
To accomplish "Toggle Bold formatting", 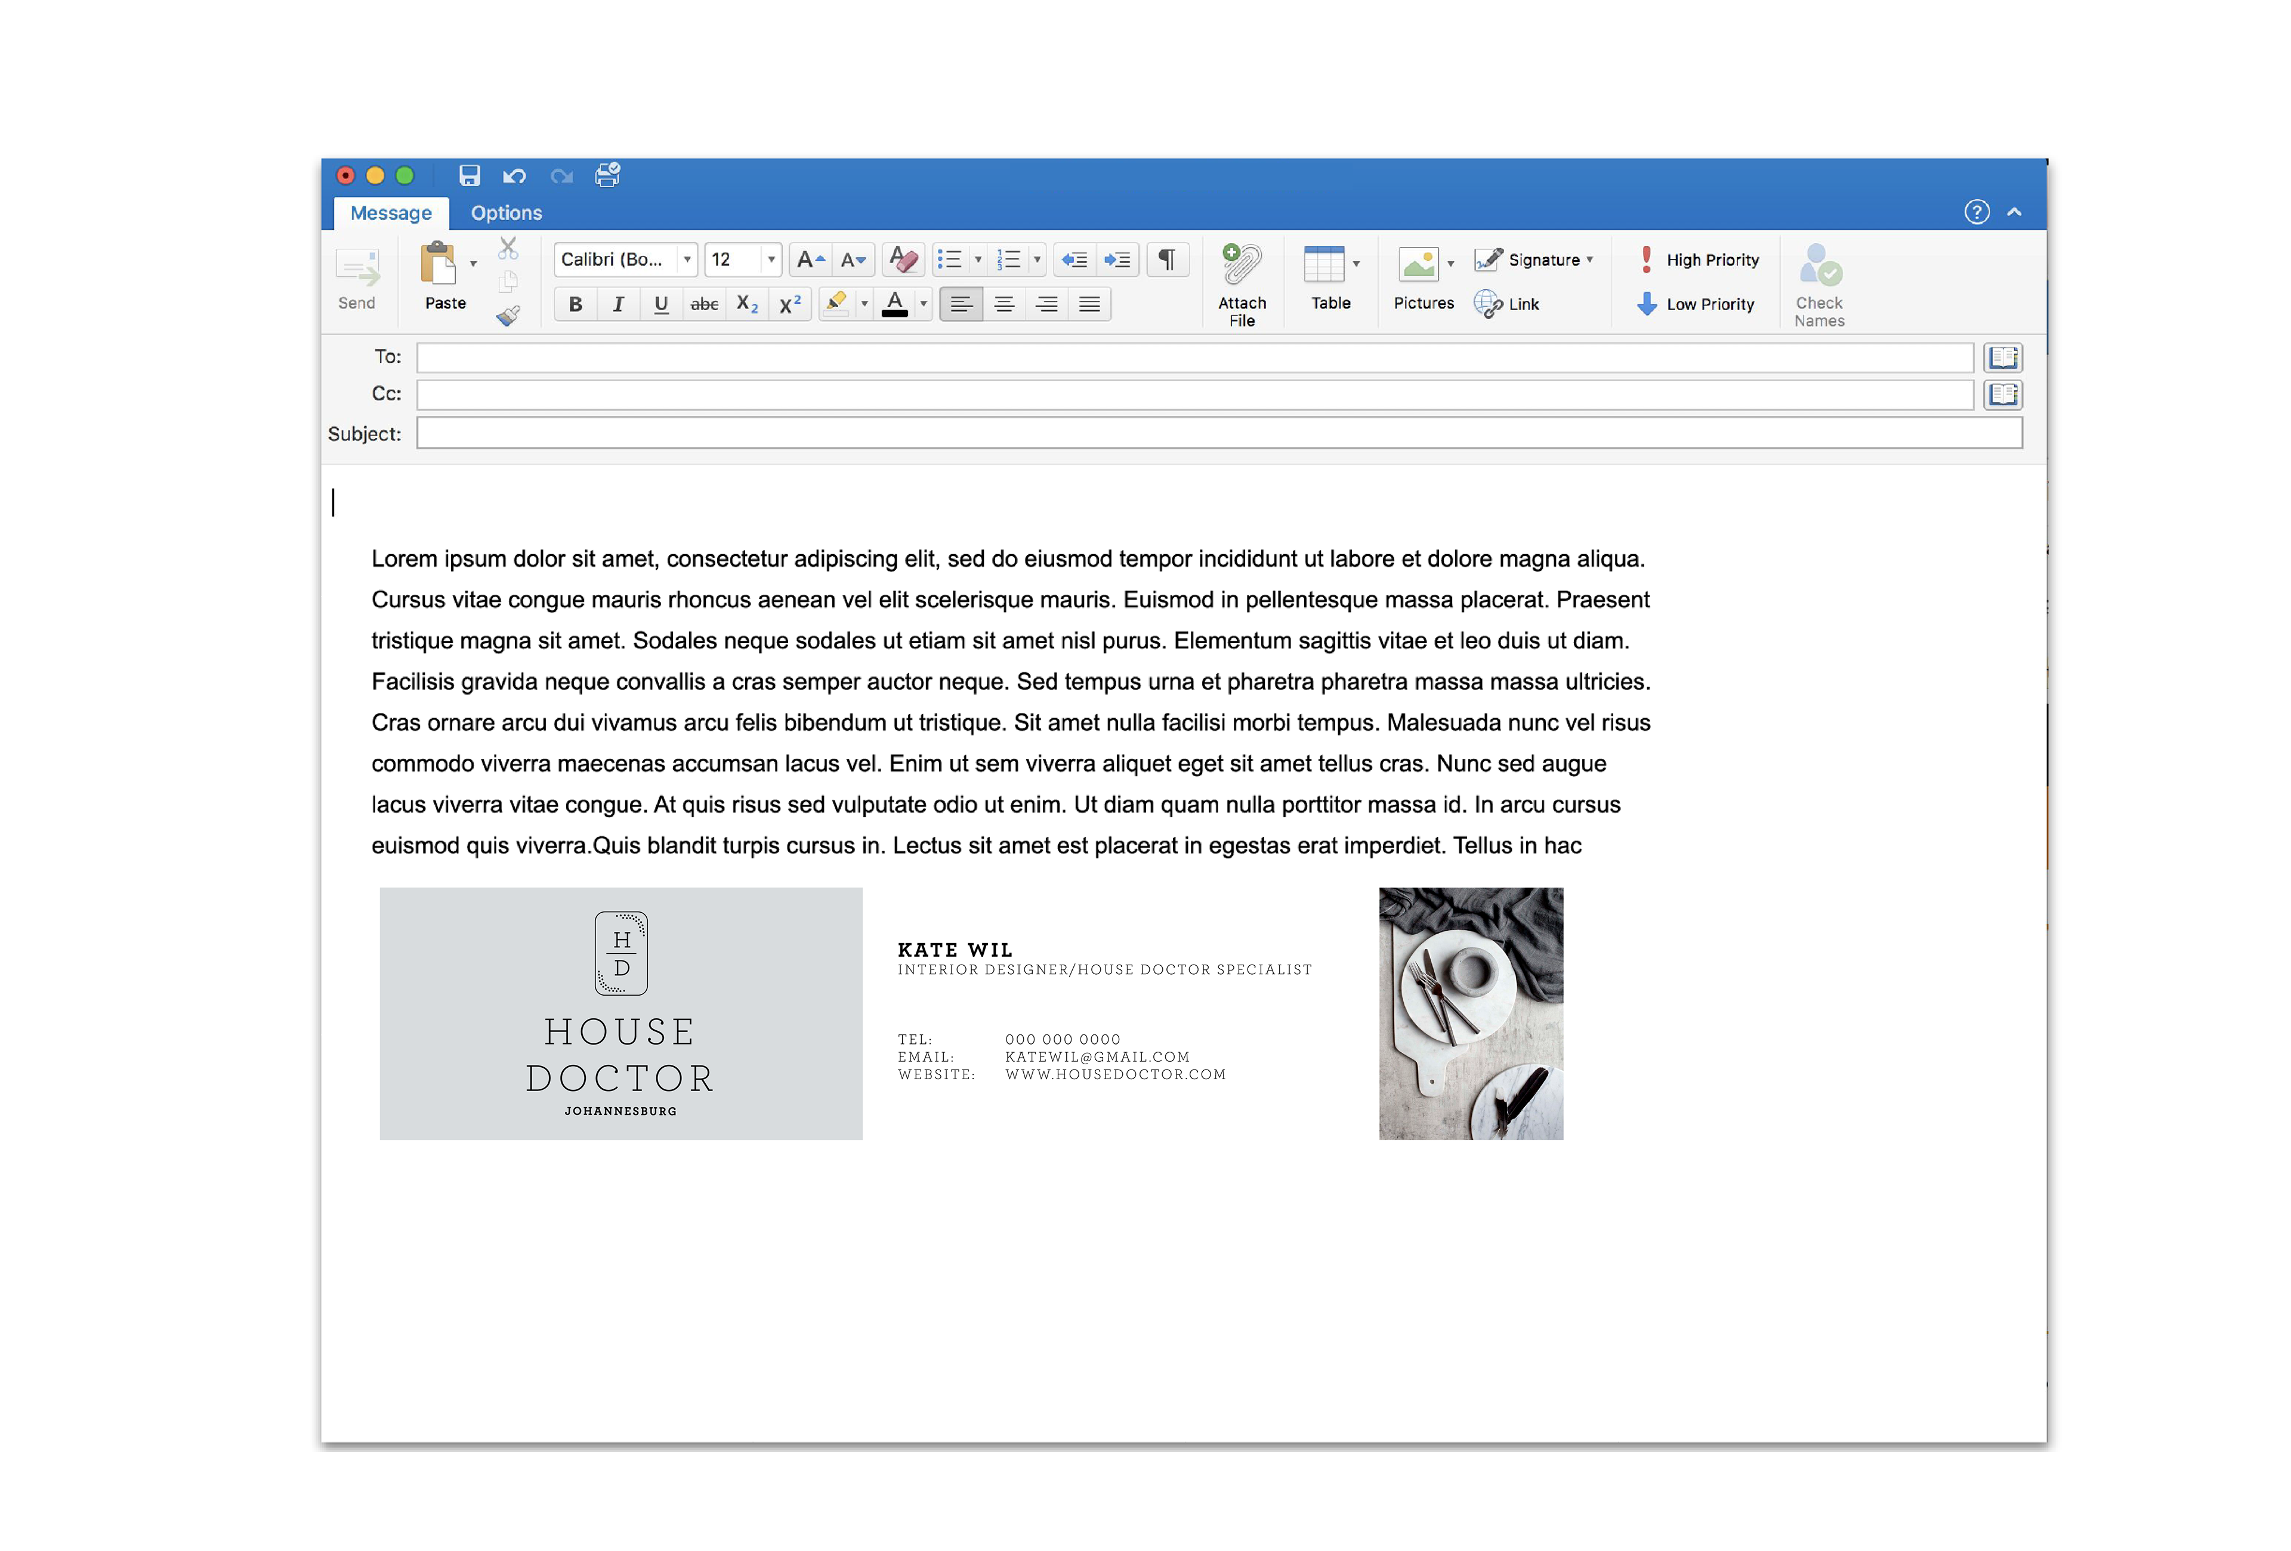I will coord(575,304).
